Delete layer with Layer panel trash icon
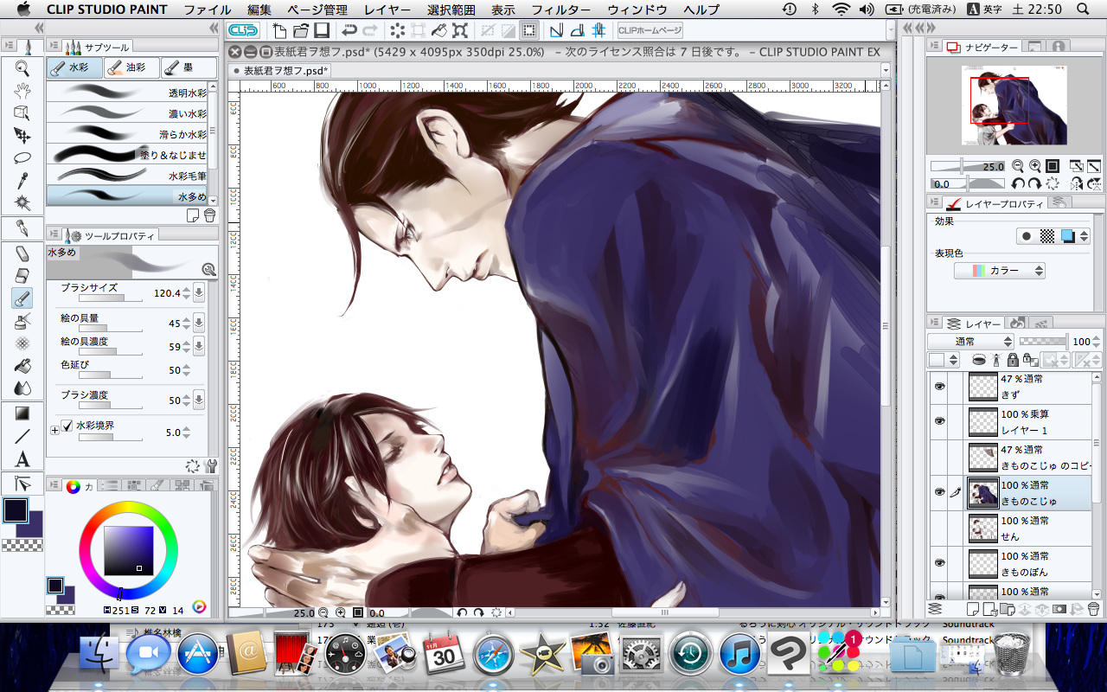Viewport: 1107px width, 692px height. tap(1093, 610)
